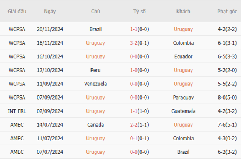Open Uruguay away link in 12/10/2024 row
This screenshot has height=162, width=241.
pyautogui.click(x=183, y=70)
